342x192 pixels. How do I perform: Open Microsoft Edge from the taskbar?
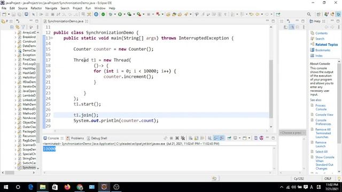coord(30,187)
